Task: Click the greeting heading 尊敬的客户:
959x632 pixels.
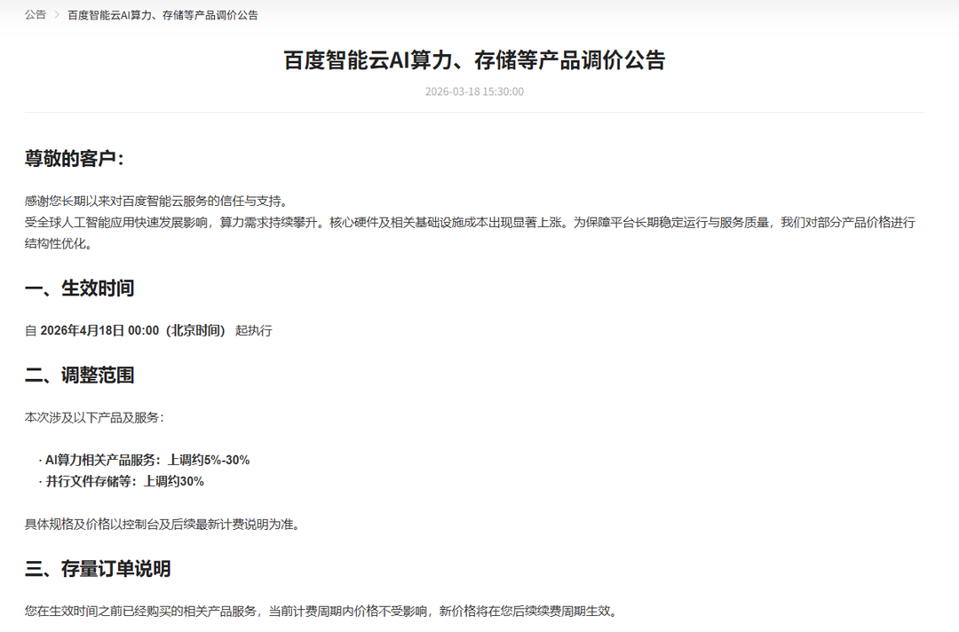Action: pyautogui.click(x=74, y=158)
